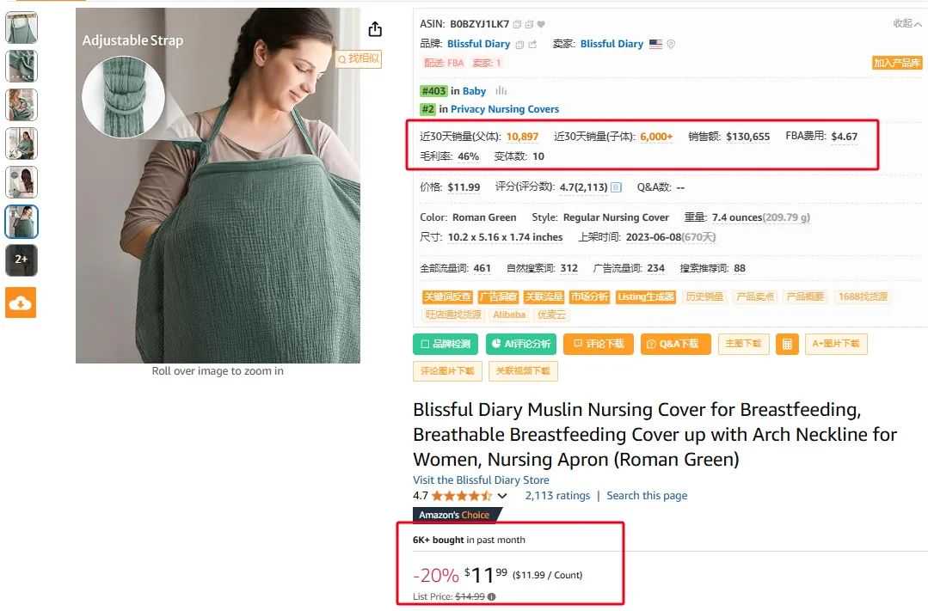Open Visit the Blissful Diary Store link
This screenshot has width=928, height=611.
tap(481, 480)
